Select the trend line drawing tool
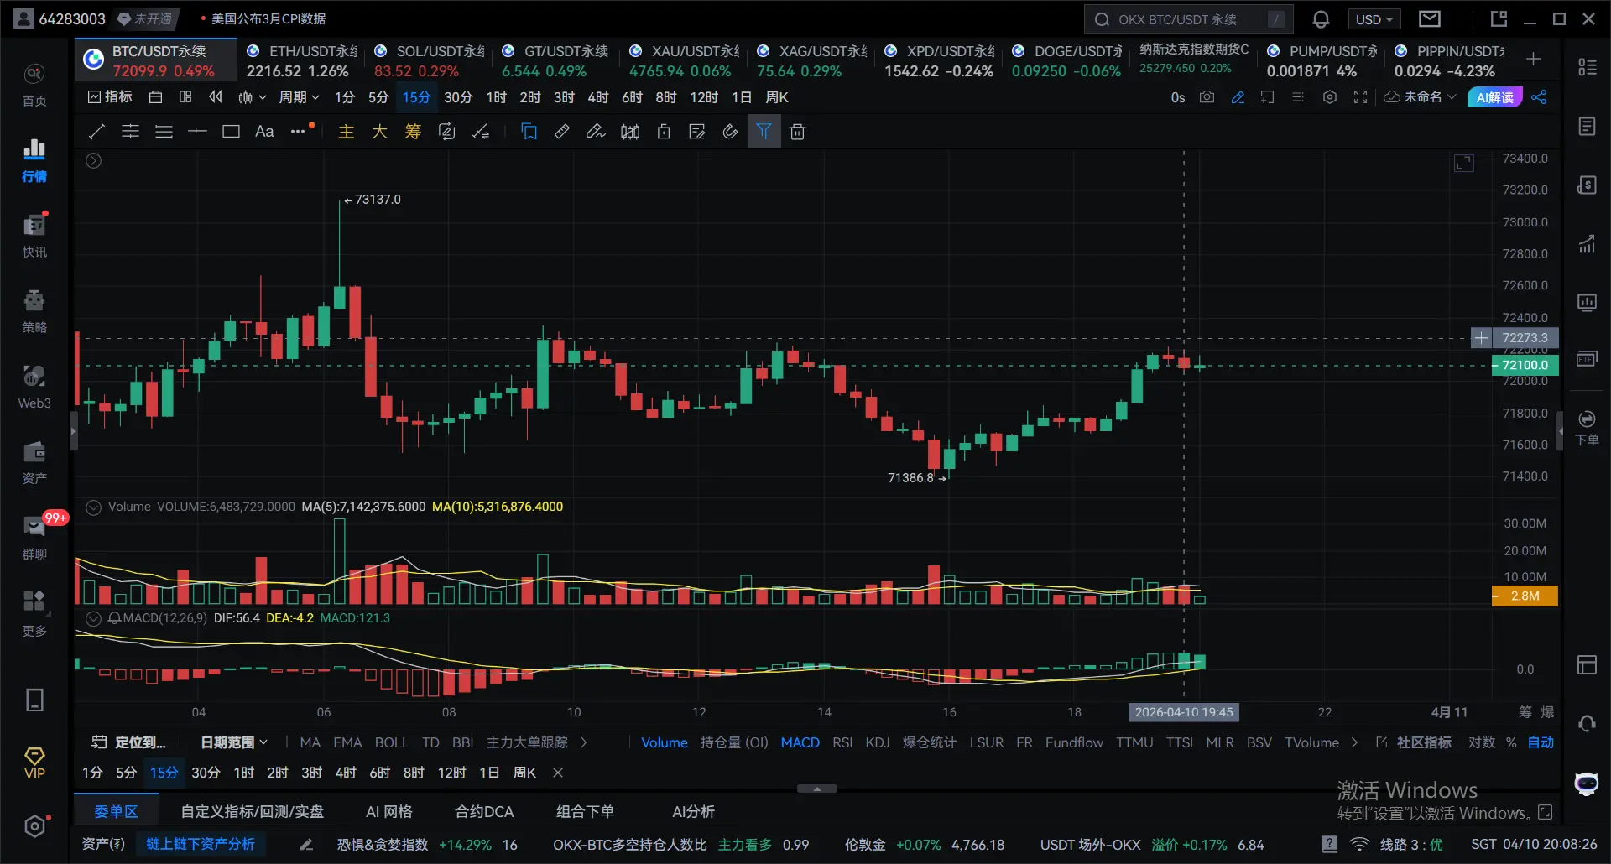Viewport: 1611px width, 864px height. coord(96,132)
